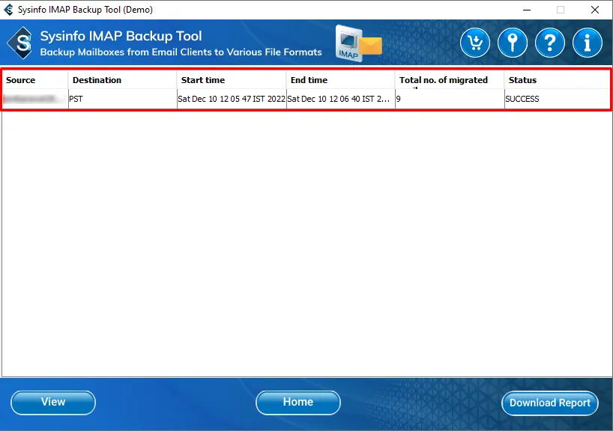The image size is (613, 431).
Task: Click the app icon in title bar
Action: (x=9, y=10)
